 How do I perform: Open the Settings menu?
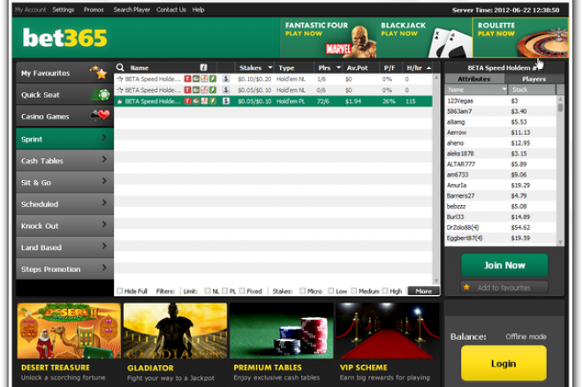point(64,10)
